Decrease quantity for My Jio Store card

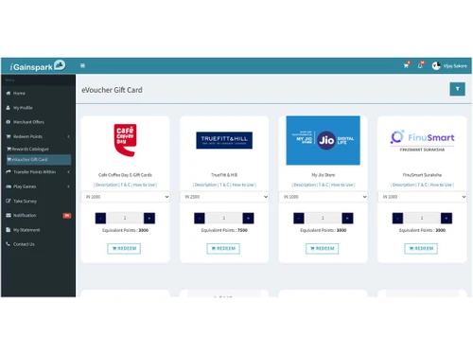(299, 218)
